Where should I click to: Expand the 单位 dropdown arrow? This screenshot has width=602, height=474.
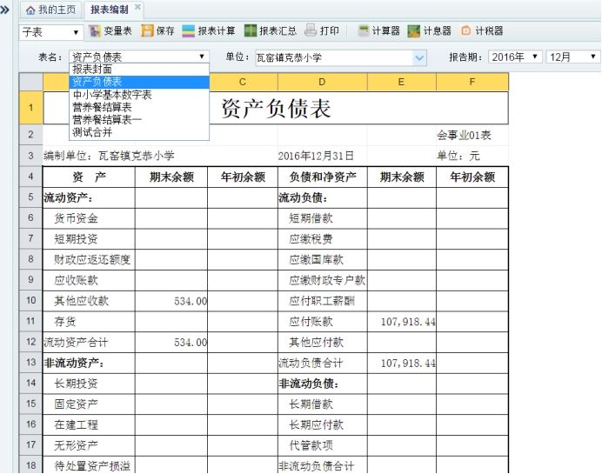tap(419, 58)
